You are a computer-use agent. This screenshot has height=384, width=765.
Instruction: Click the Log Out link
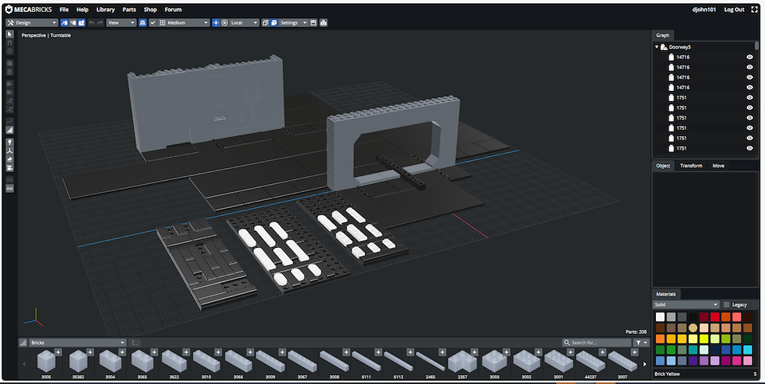(734, 10)
